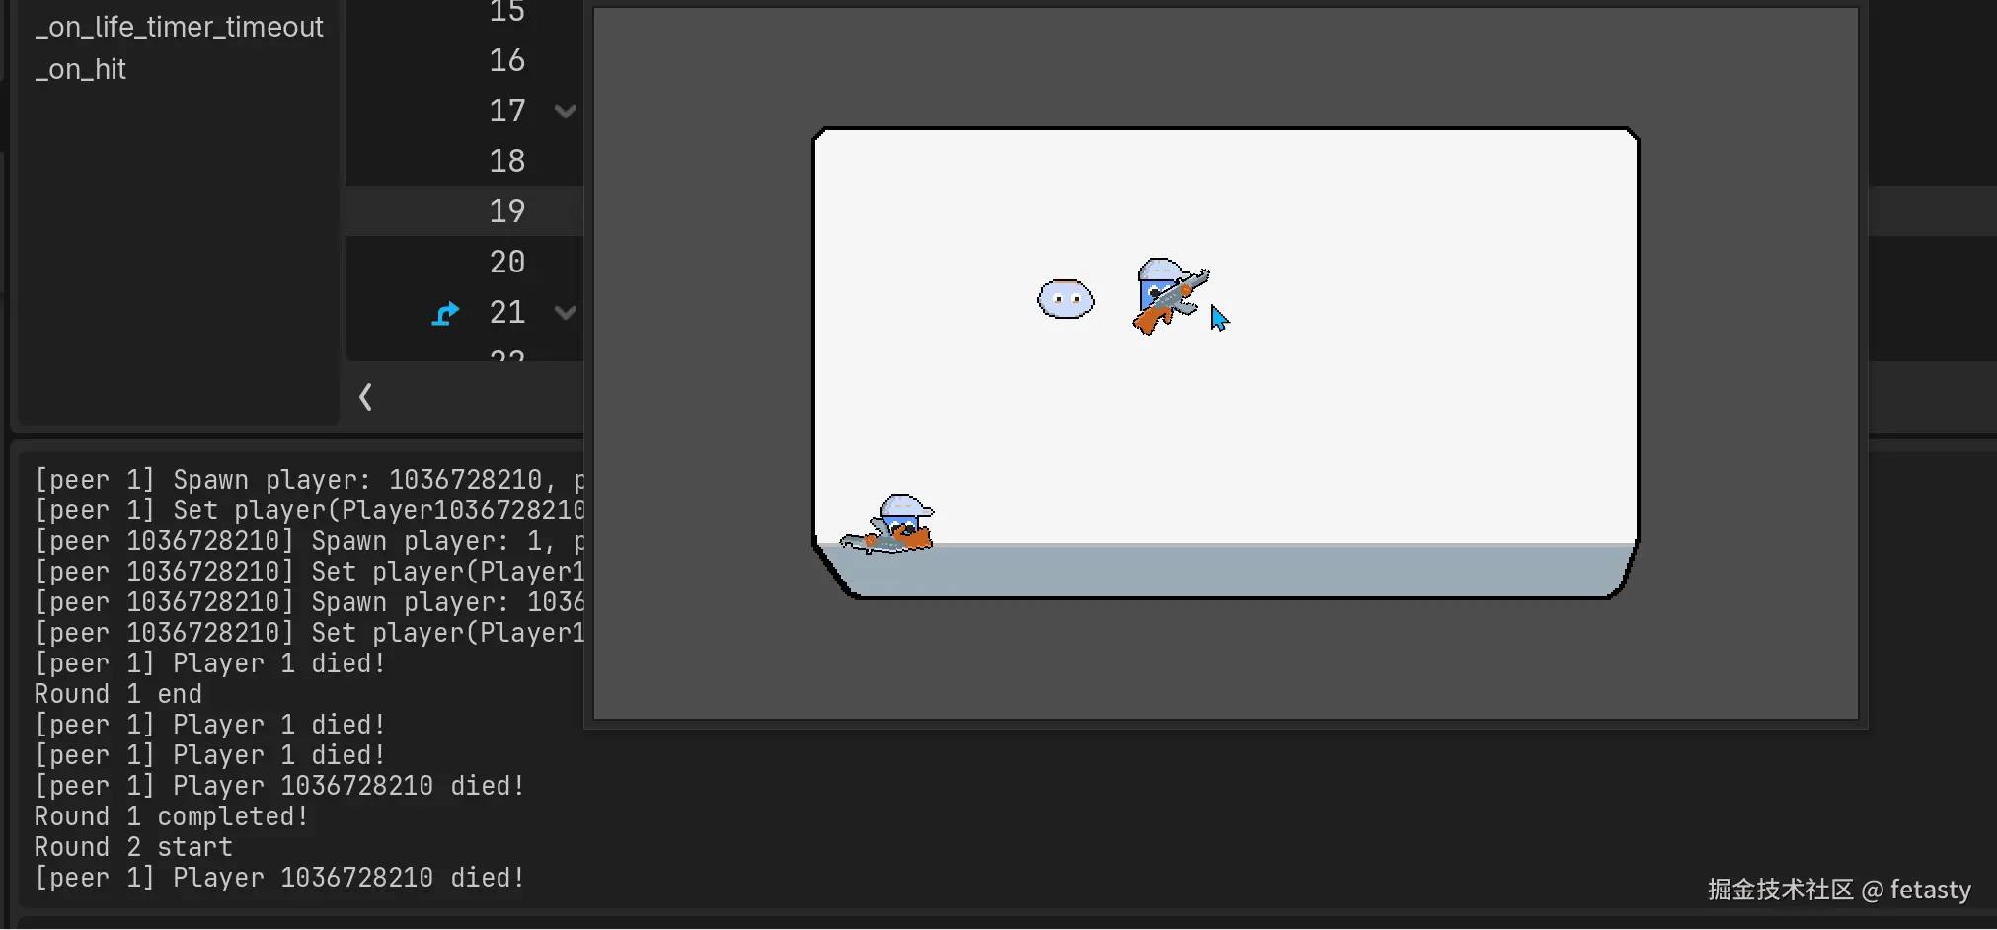Screen dimensions: 1997x930
Task: Collapse the code block at line 21
Action: (565, 312)
